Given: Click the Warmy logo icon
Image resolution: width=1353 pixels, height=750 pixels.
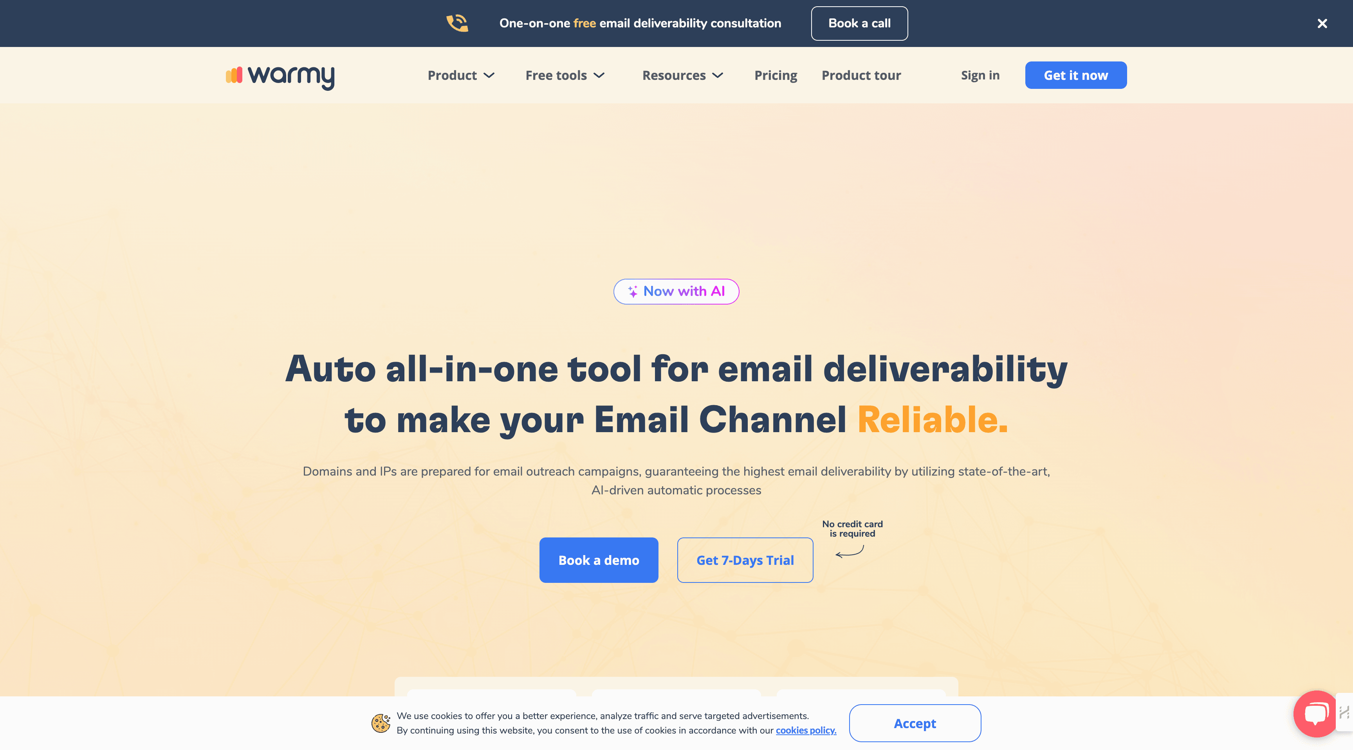Looking at the screenshot, I should pos(235,74).
